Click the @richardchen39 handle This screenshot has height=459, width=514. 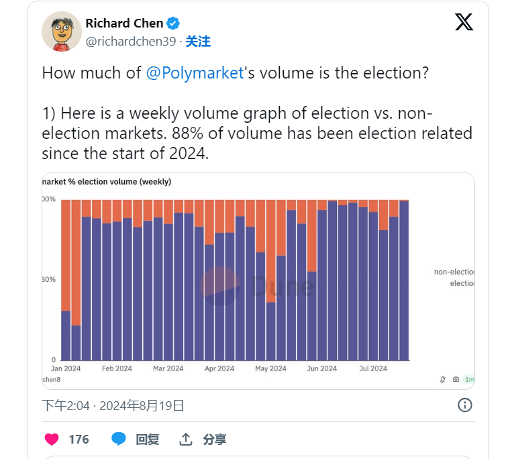pyautogui.click(x=131, y=42)
